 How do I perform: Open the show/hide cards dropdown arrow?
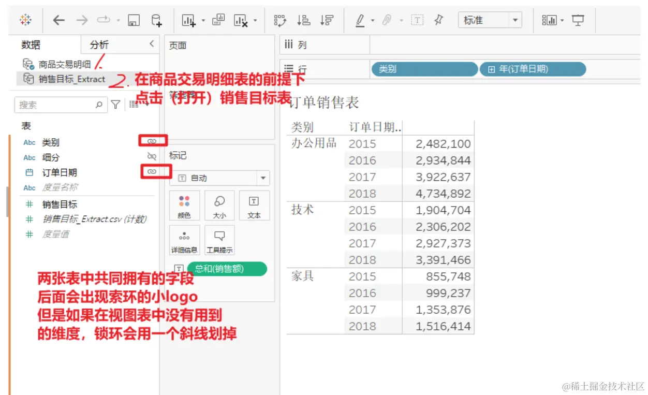click(x=563, y=21)
